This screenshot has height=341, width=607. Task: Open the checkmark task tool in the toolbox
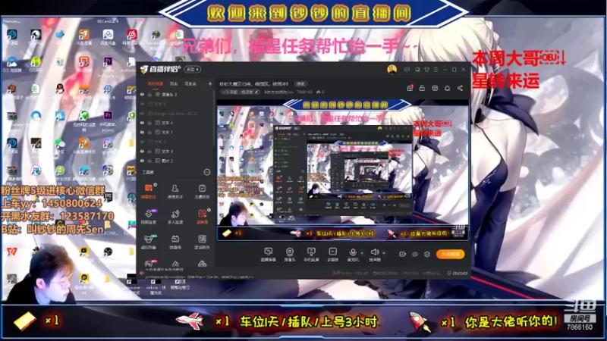coord(202,192)
